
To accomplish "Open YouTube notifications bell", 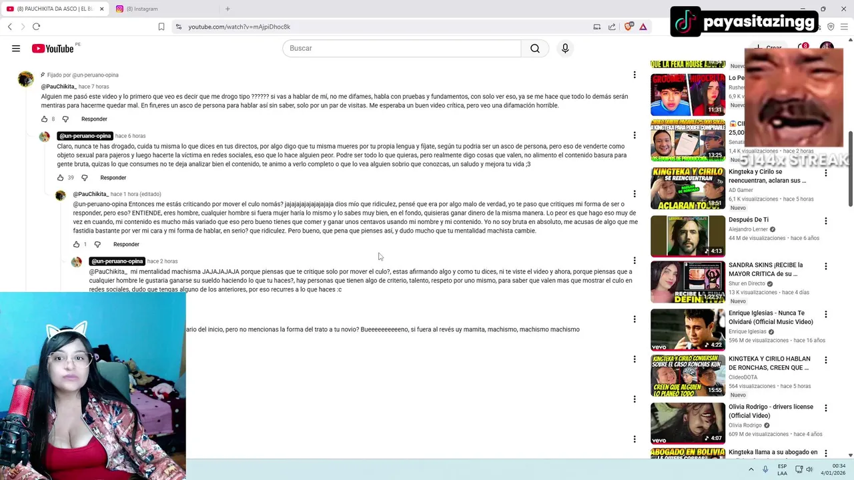I will coord(803,48).
